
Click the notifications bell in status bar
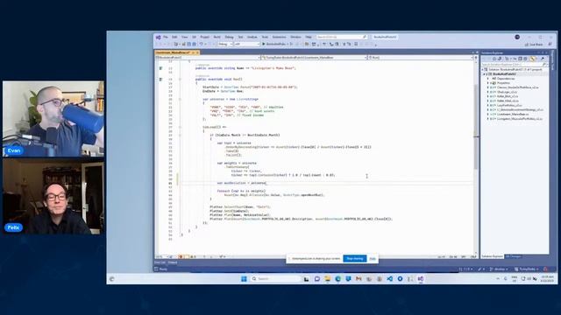click(545, 269)
